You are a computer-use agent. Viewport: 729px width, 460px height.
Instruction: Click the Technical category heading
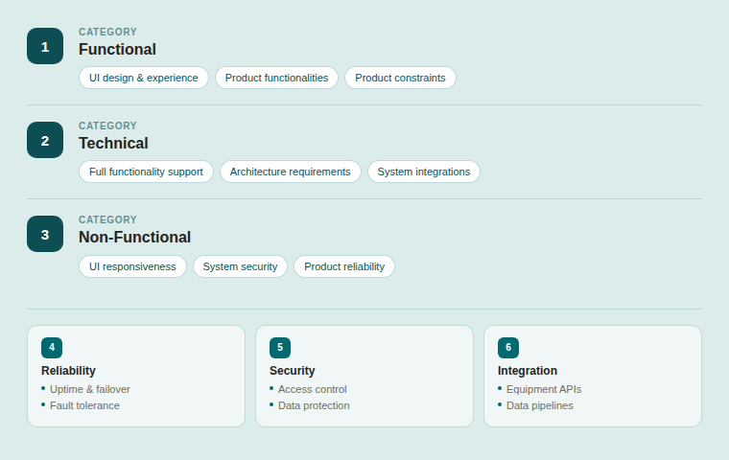tap(113, 143)
